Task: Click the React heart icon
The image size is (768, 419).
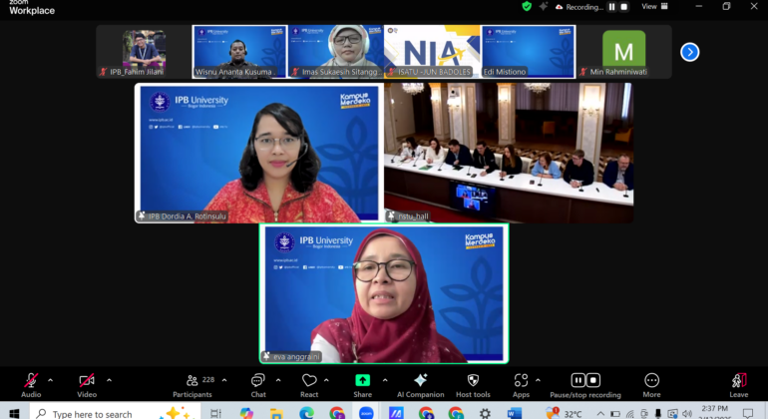Action: point(309,381)
